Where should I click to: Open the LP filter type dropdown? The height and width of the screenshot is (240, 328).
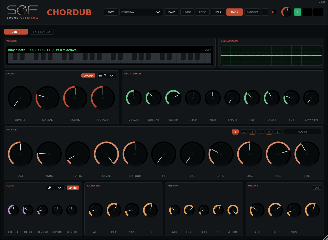click(x=55, y=188)
